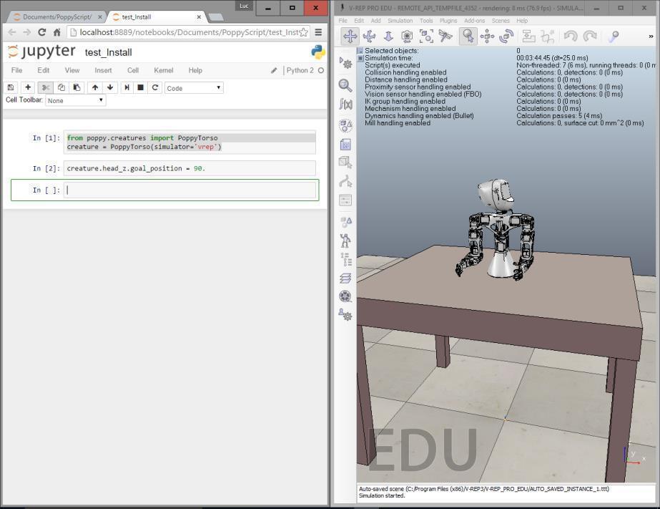Open scripts page icon in V-REP sidebar
The height and width of the screenshot is (509, 660).
tap(345, 145)
